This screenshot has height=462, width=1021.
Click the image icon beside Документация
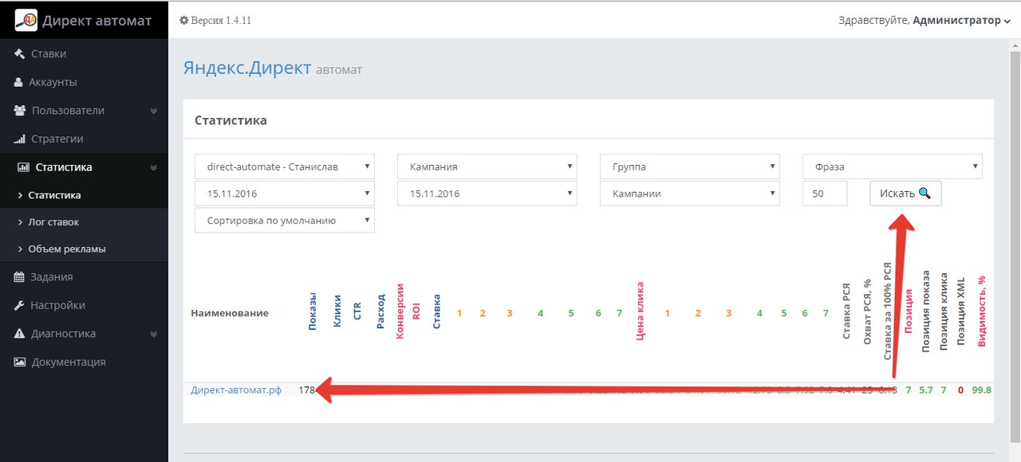20,362
